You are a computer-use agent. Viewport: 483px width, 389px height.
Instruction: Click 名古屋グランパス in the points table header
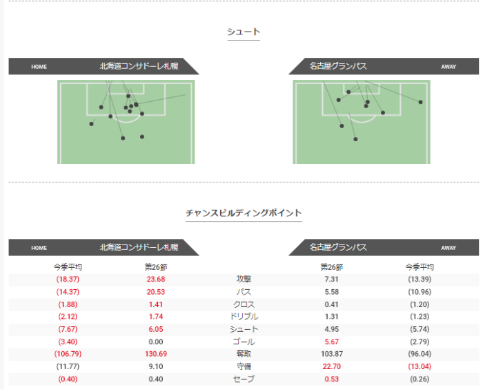pos(338,247)
